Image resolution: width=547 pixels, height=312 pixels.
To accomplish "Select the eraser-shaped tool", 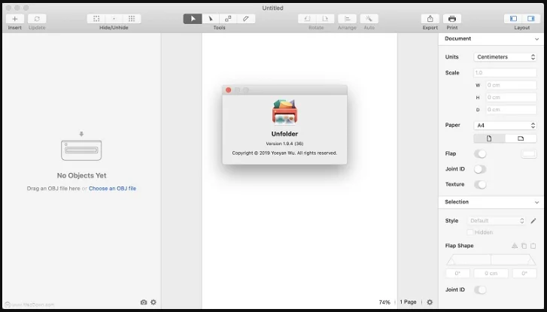I will 246,19.
